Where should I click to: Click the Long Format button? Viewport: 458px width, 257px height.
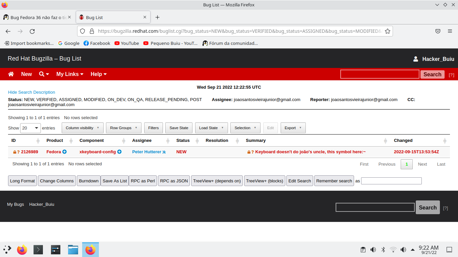pos(22,181)
